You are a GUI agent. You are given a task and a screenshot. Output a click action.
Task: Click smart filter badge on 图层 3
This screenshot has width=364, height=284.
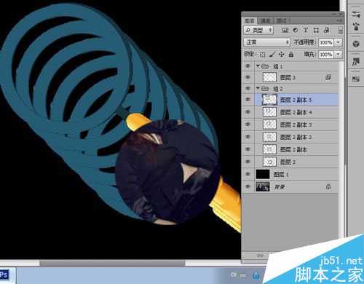[x=328, y=77]
